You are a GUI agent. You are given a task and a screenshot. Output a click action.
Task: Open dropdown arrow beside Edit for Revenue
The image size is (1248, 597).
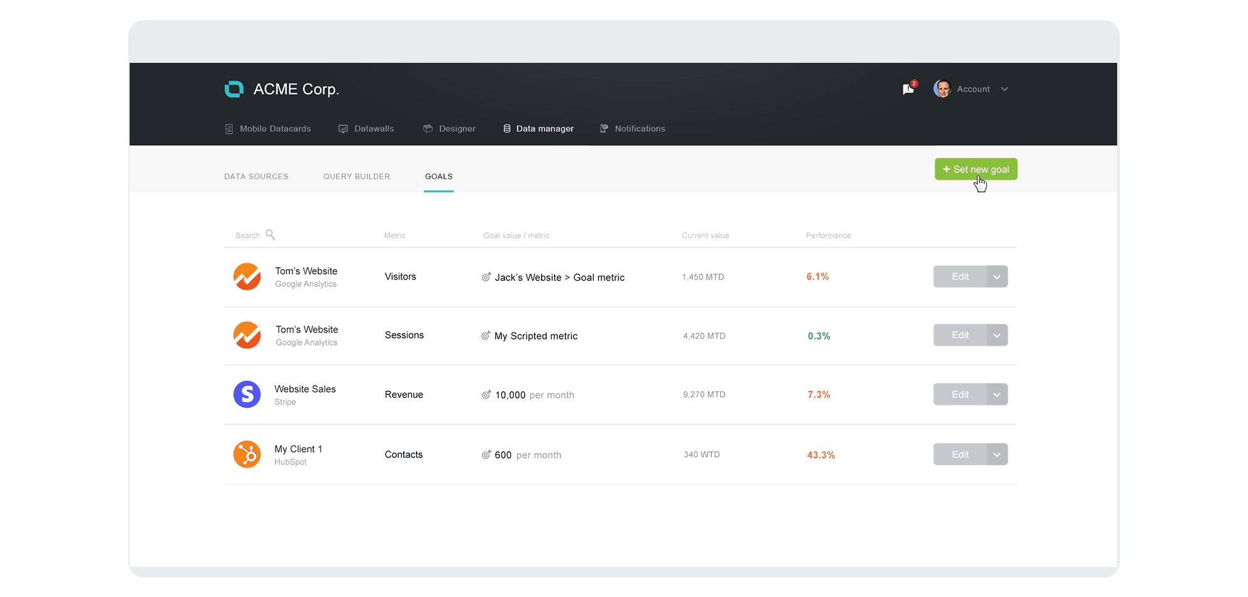[x=997, y=395]
